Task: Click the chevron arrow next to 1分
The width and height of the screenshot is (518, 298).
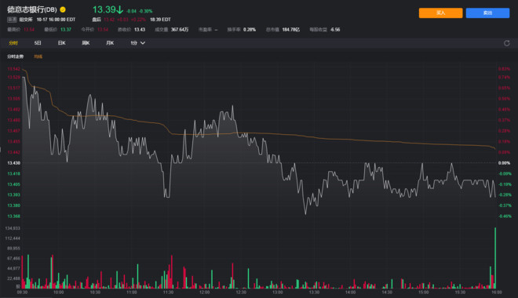Action: coord(143,43)
